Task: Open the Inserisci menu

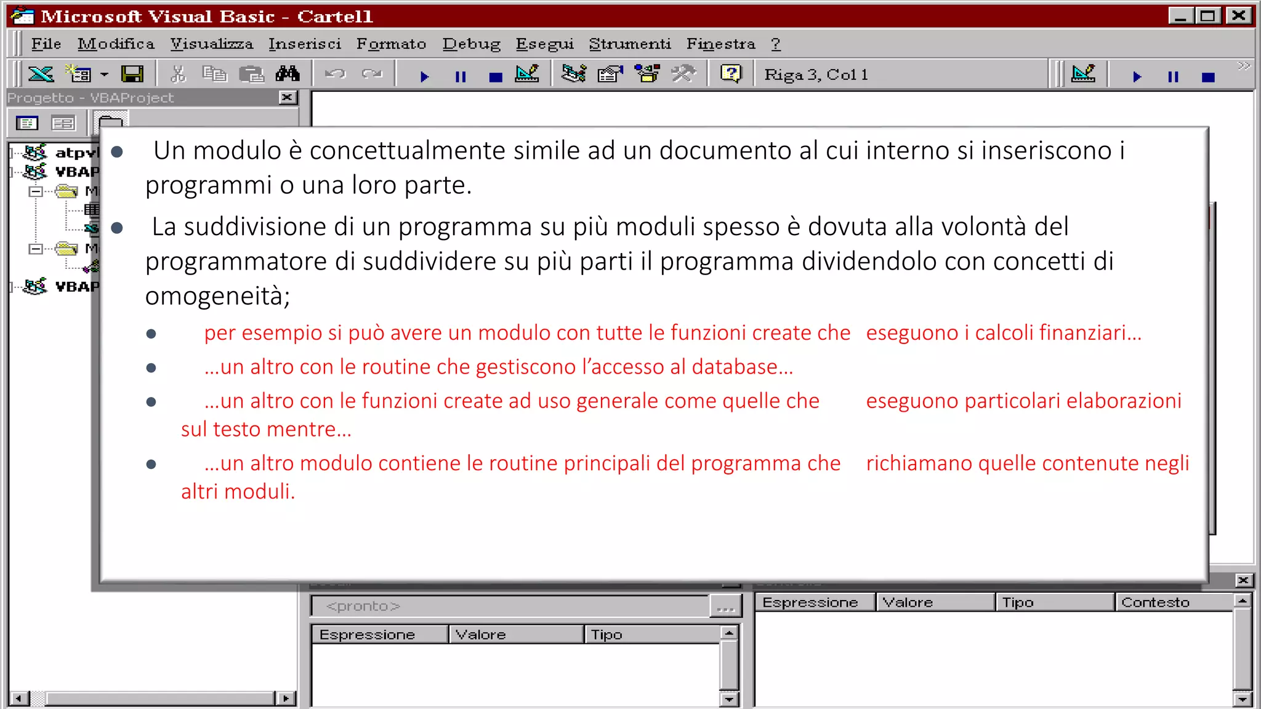Action: tap(305, 44)
